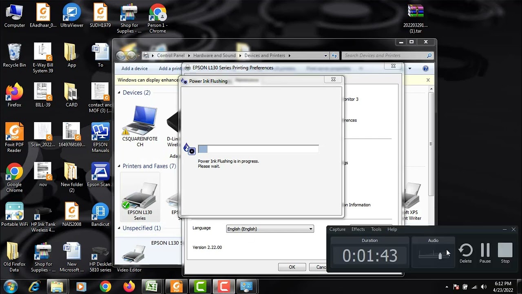This screenshot has height=294, width=522.
Task: Open the EAadhaar PDF desktop file
Action: 43,16
